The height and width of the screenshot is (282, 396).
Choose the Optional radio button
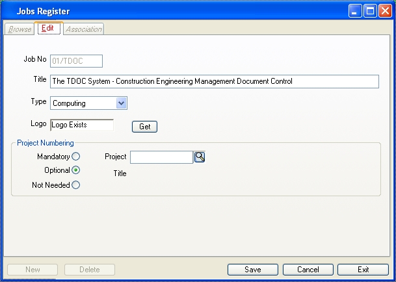pyautogui.click(x=76, y=170)
